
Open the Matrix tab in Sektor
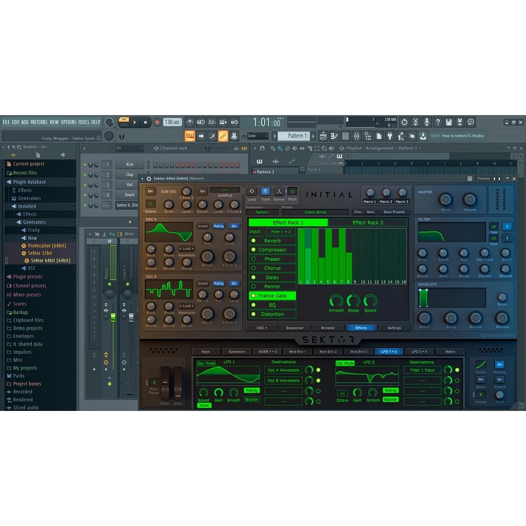(x=450, y=351)
